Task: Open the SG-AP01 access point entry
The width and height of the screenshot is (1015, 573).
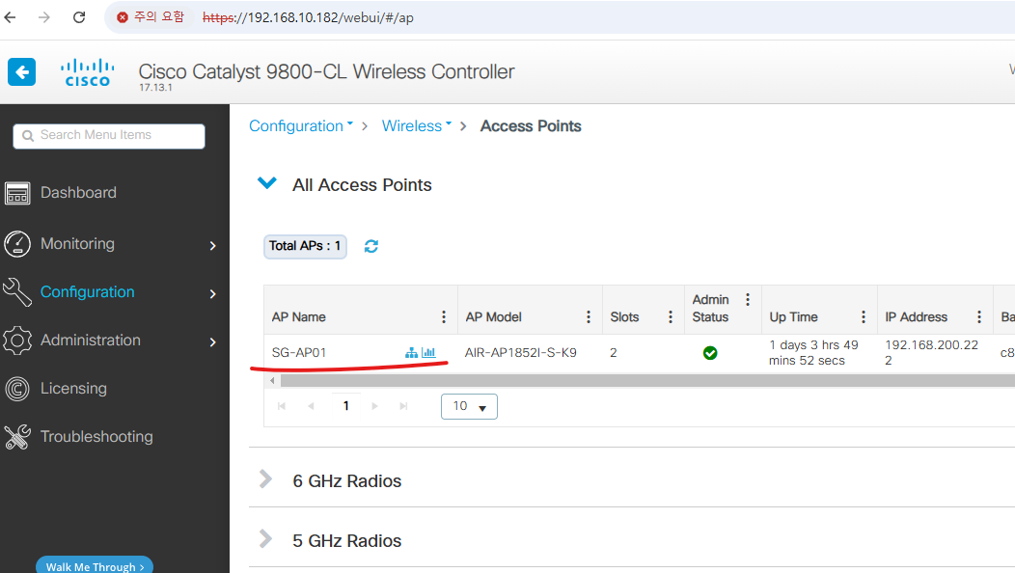Action: [x=299, y=353]
